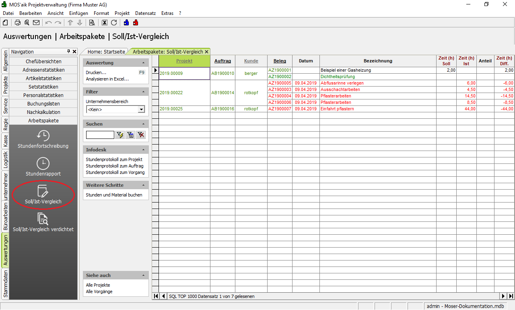Click Stunden und Material buchen
This screenshot has width=515, height=310.
[x=114, y=195]
